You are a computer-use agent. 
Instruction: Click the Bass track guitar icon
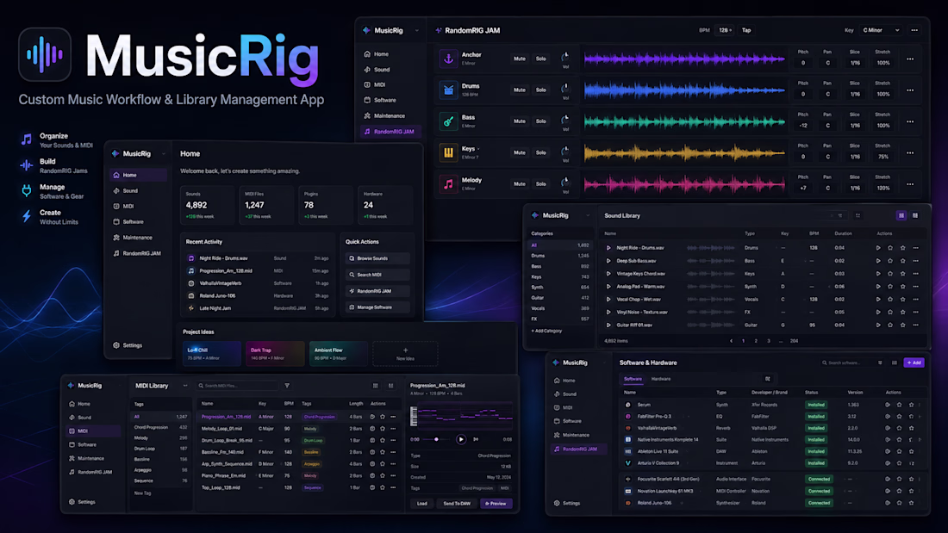click(x=448, y=121)
